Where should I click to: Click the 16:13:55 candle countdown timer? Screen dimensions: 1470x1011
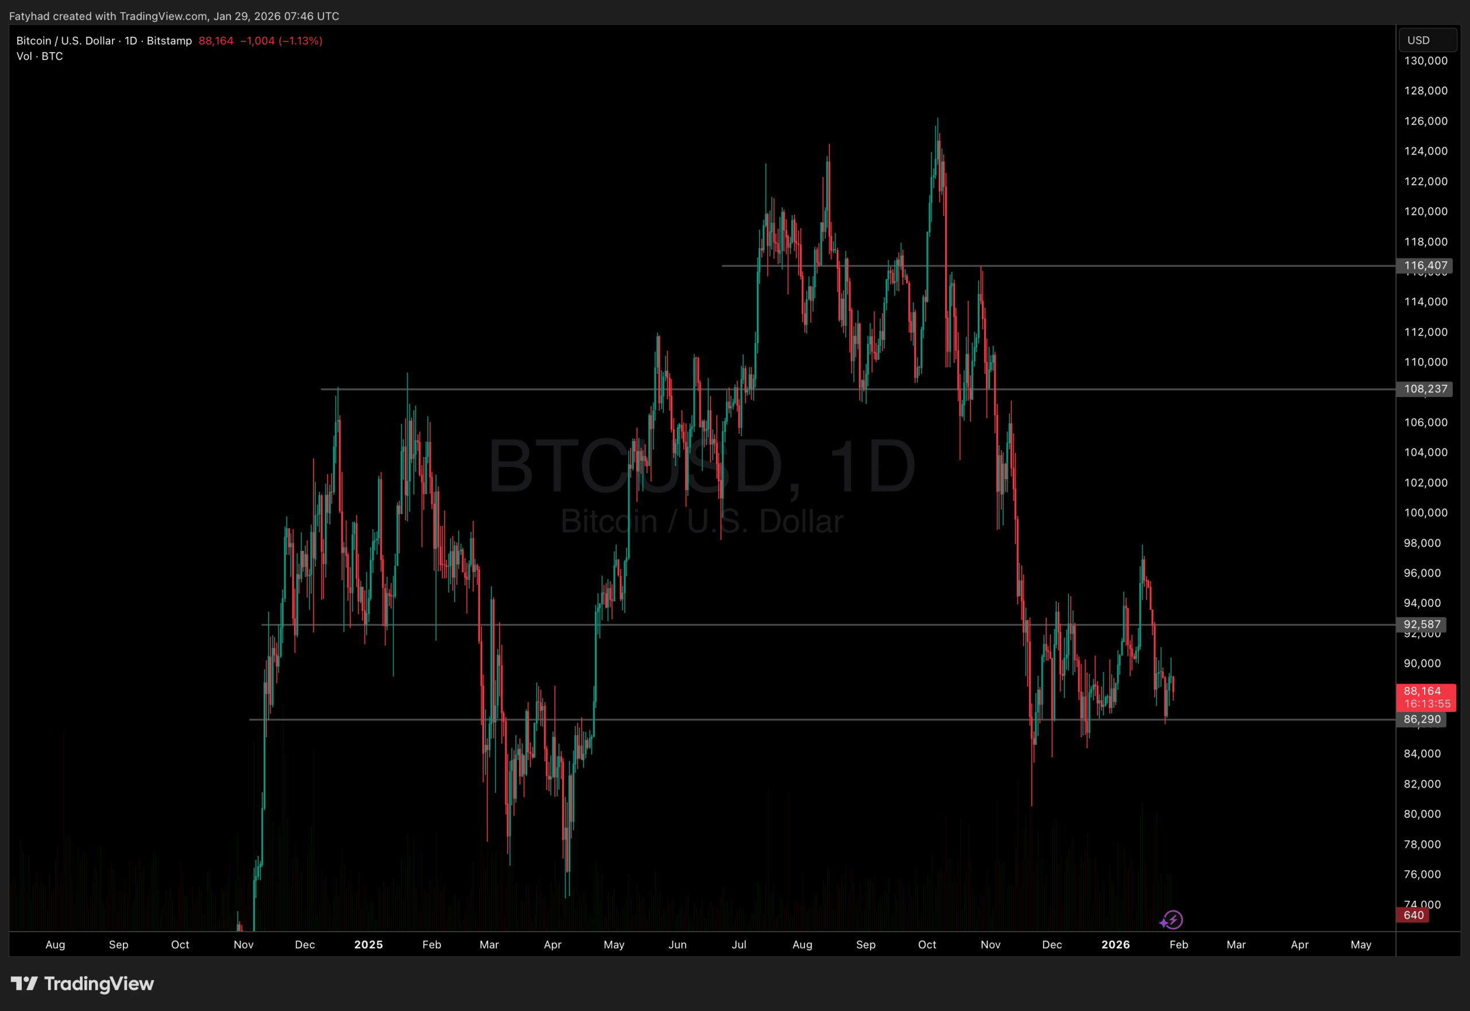tap(1427, 704)
